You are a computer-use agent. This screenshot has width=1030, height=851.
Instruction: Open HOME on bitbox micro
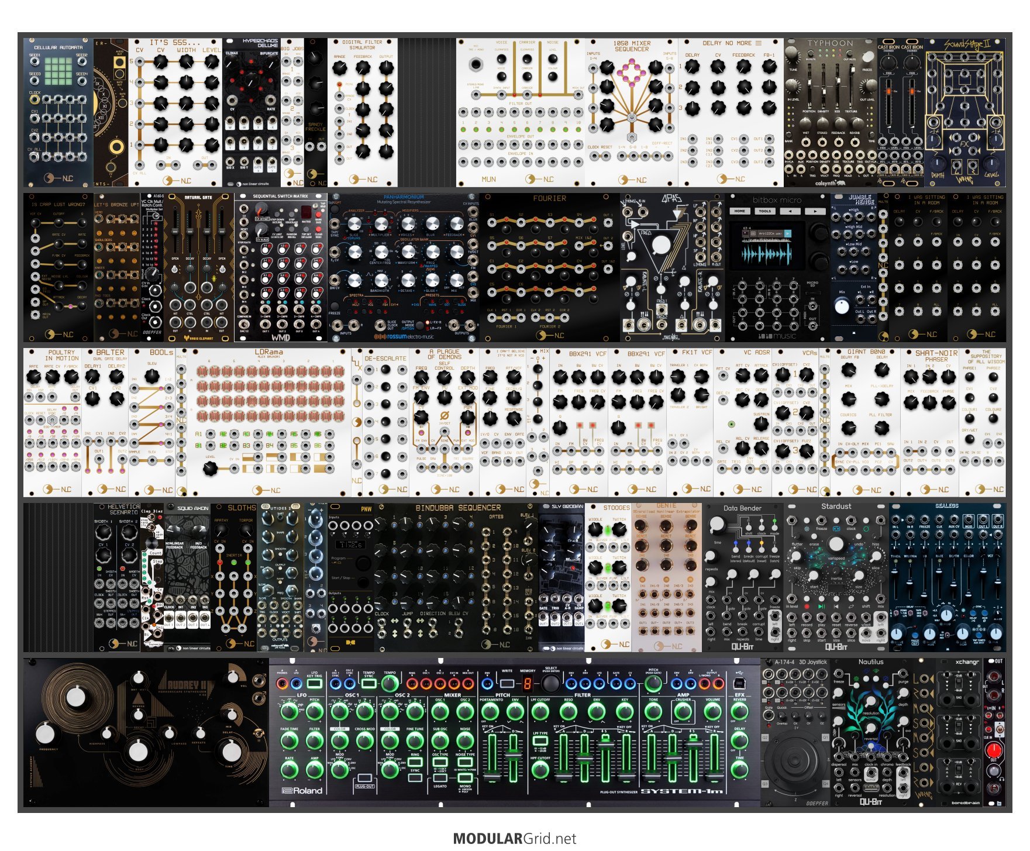click(740, 211)
